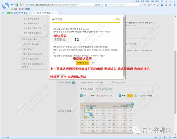Click the green refresh page icon
This screenshot has height=139, width=177.
tap(17, 5)
